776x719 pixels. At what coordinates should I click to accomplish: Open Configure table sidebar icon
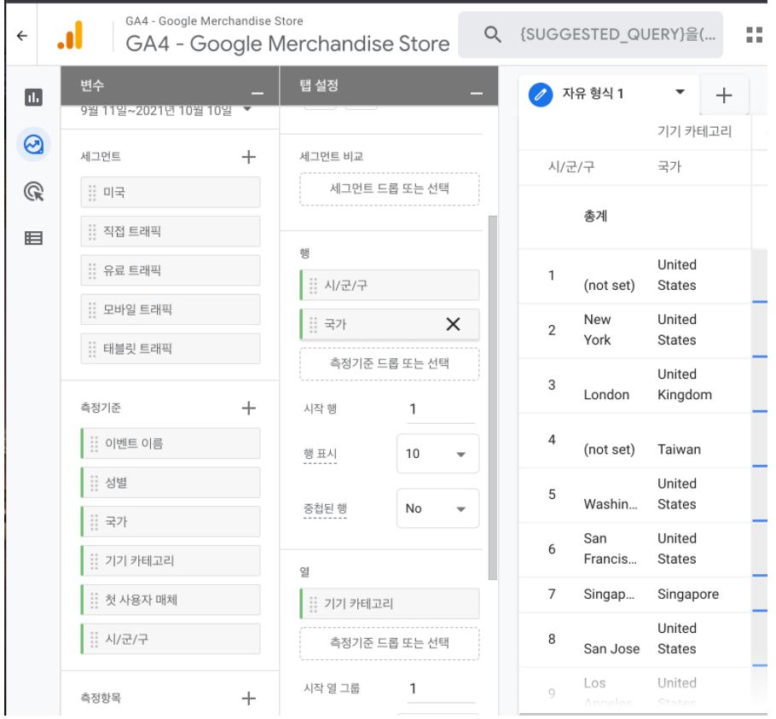coord(33,239)
